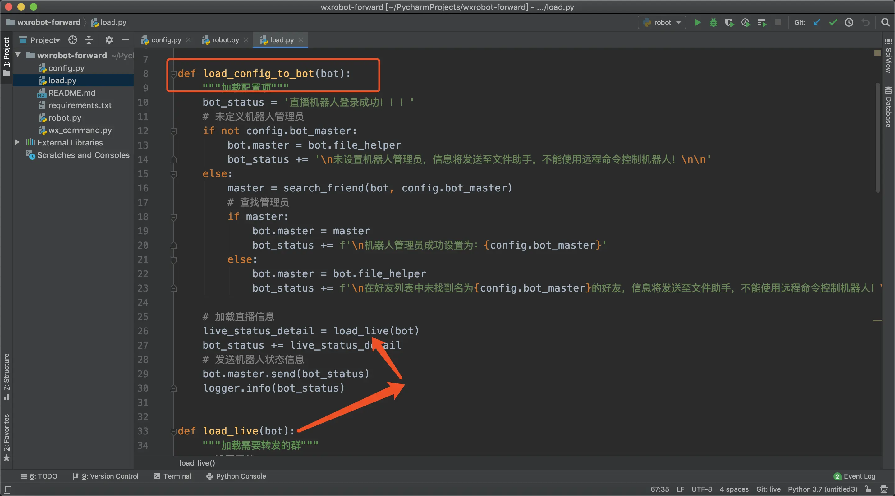The width and height of the screenshot is (895, 496).
Task: Click Git commit checkmark icon
Action: point(833,23)
